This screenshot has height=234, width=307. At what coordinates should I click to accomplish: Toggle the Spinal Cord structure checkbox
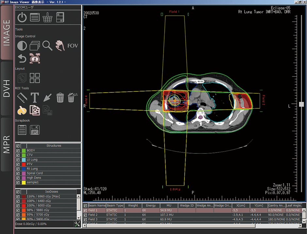(18, 173)
